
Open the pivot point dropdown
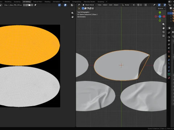pos(134,5)
